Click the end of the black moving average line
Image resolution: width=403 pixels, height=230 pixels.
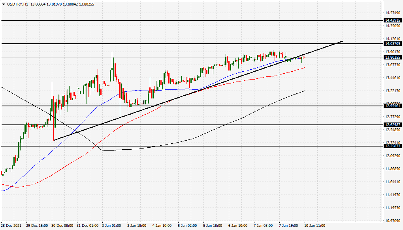pyautogui.click(x=305, y=91)
